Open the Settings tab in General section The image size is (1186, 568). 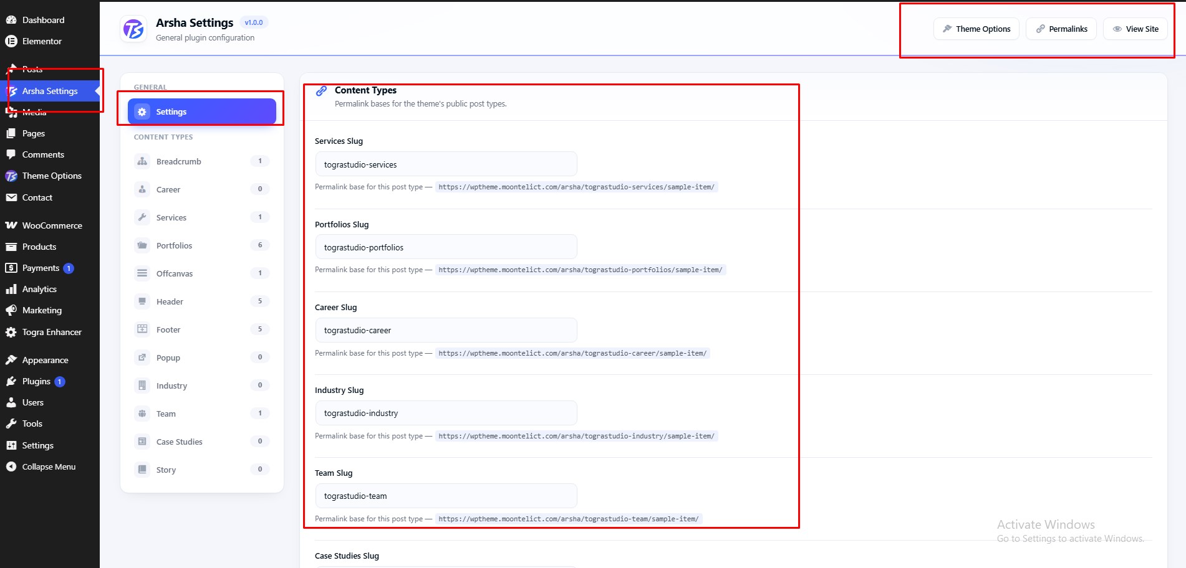click(x=202, y=111)
